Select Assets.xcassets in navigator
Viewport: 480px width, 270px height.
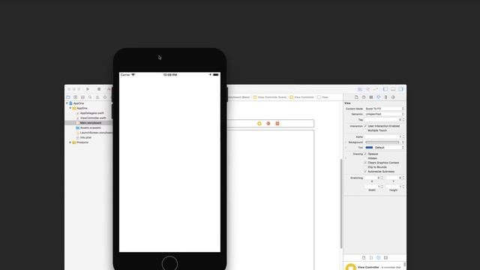coord(91,128)
